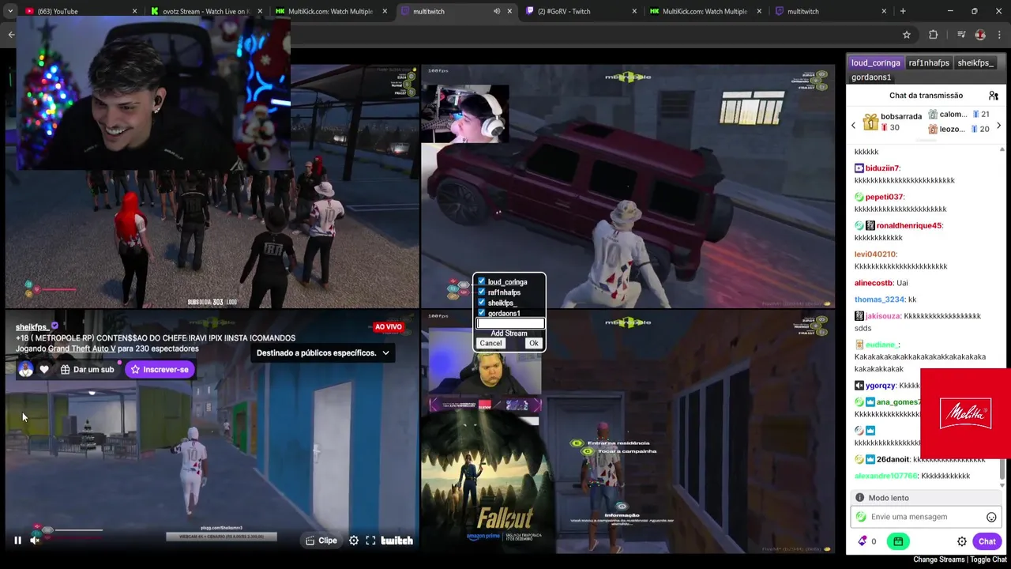Open jakisouza's username in chat

tap(883, 316)
